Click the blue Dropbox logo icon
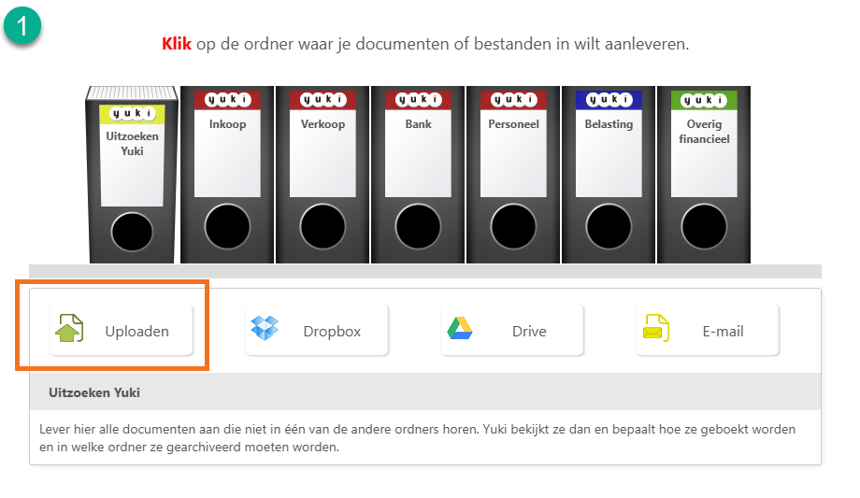The image size is (860, 498). point(265,328)
